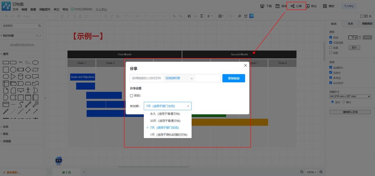Click the share icon in top toolbar

(x=292, y=6)
